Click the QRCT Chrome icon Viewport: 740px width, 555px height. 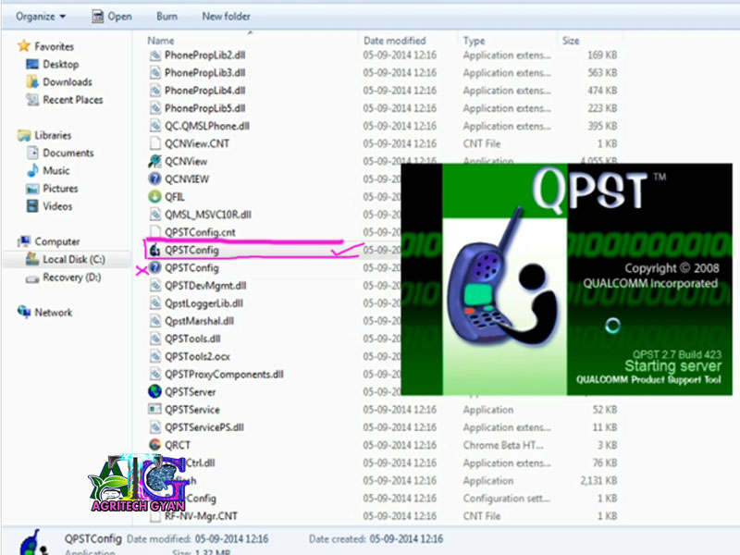click(x=154, y=445)
